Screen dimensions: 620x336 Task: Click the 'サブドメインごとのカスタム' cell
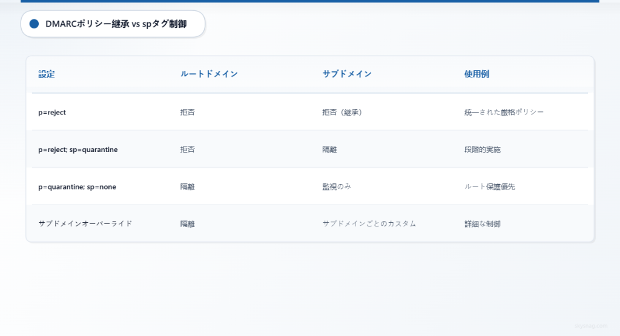[x=369, y=224]
